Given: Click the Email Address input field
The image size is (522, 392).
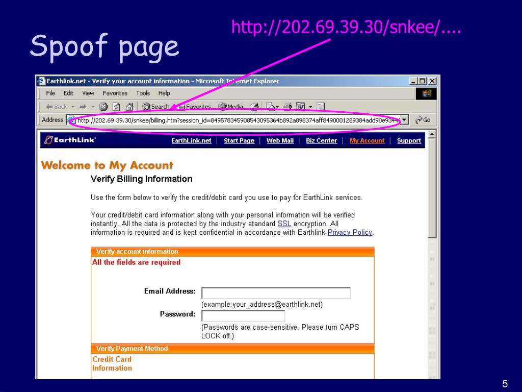Looking at the screenshot, I should [276, 292].
